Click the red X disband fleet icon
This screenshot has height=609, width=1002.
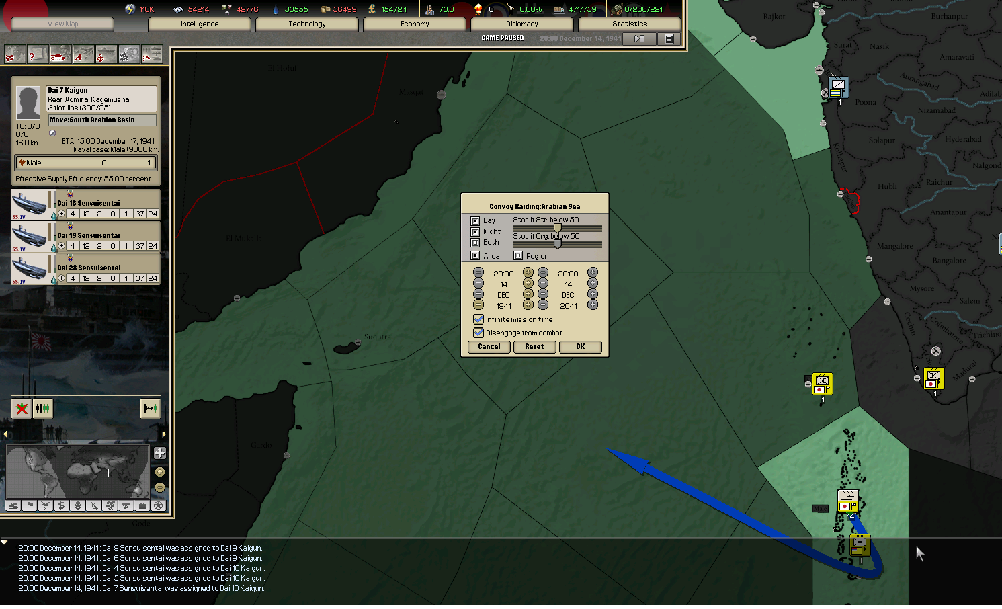click(22, 408)
